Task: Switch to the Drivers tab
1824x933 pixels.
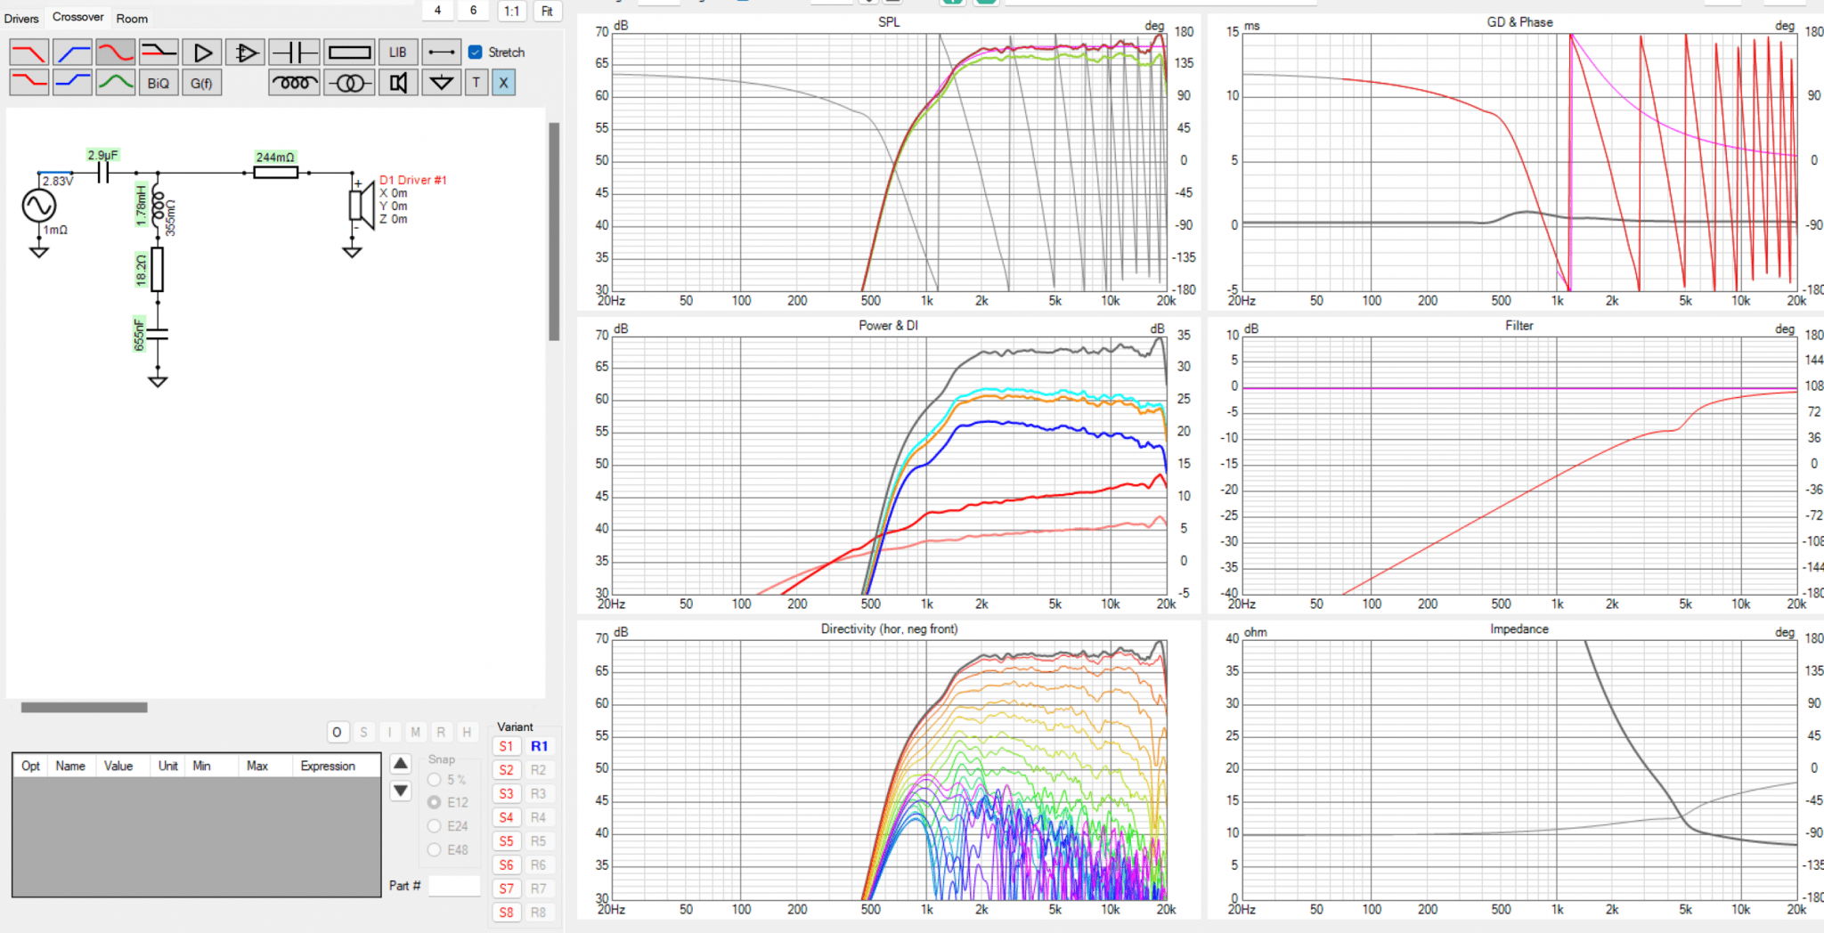Action: 21,18
